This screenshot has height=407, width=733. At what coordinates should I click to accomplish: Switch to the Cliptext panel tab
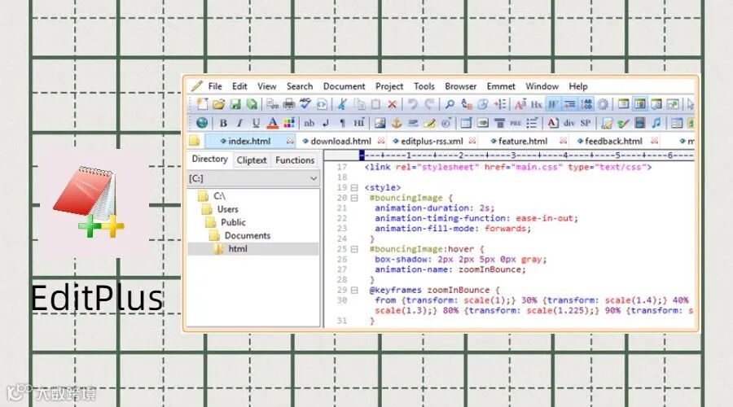[252, 160]
